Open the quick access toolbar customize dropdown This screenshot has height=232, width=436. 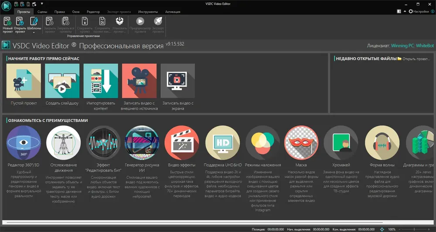point(42,3)
